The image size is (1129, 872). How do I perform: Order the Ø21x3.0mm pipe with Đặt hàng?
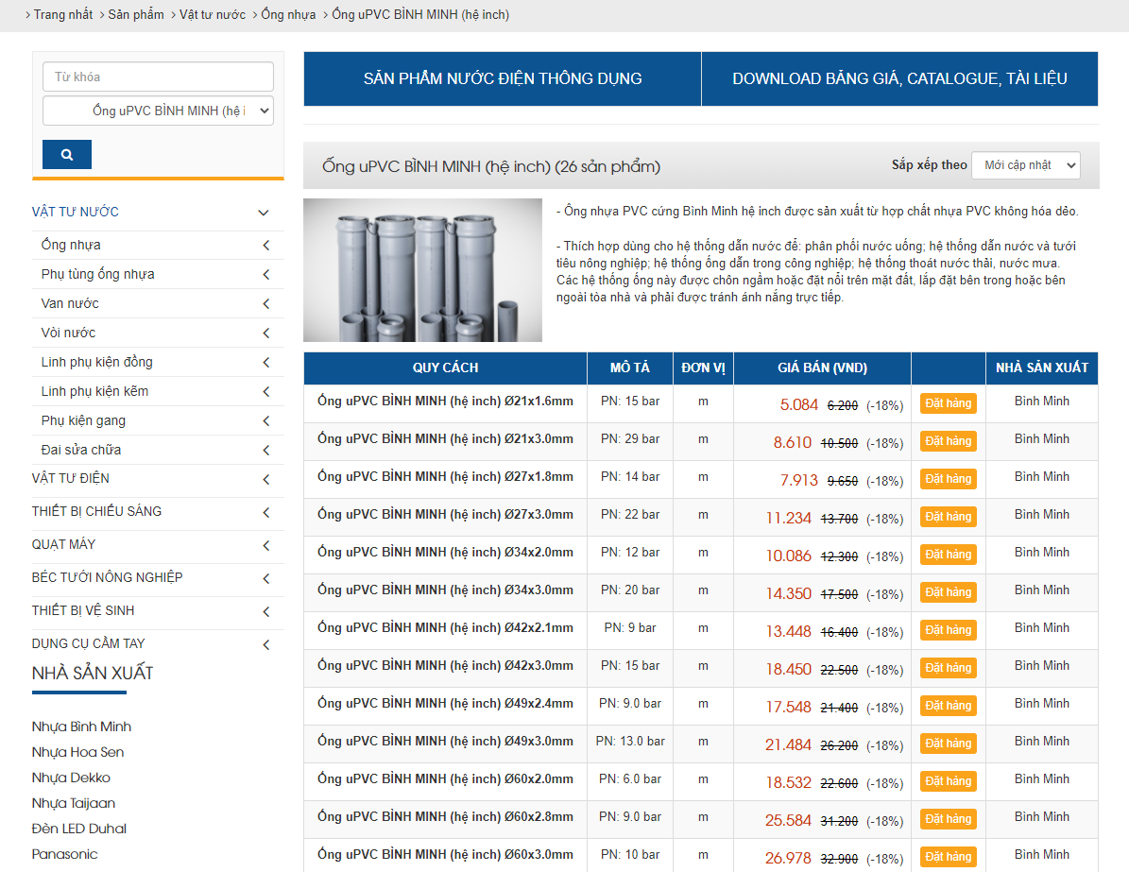[x=949, y=441]
